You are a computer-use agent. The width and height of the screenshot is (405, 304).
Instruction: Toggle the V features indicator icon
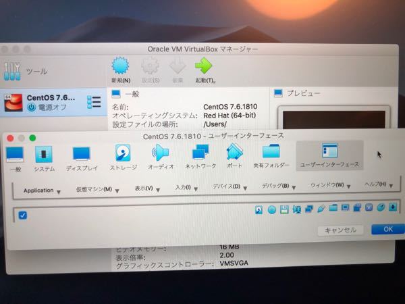pos(369,207)
